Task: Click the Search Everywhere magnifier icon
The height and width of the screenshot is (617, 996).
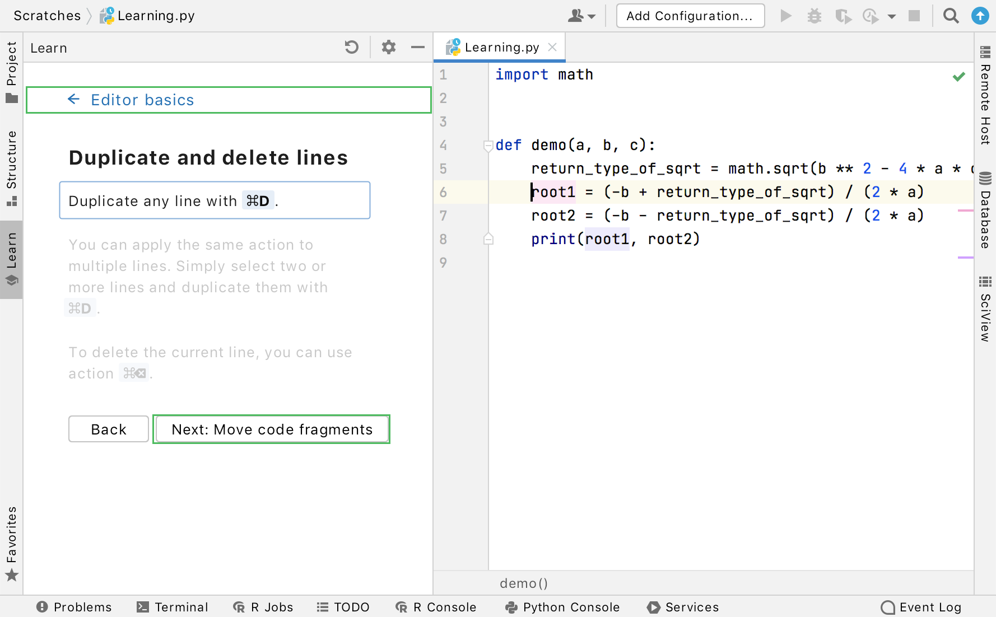Action: (x=951, y=16)
